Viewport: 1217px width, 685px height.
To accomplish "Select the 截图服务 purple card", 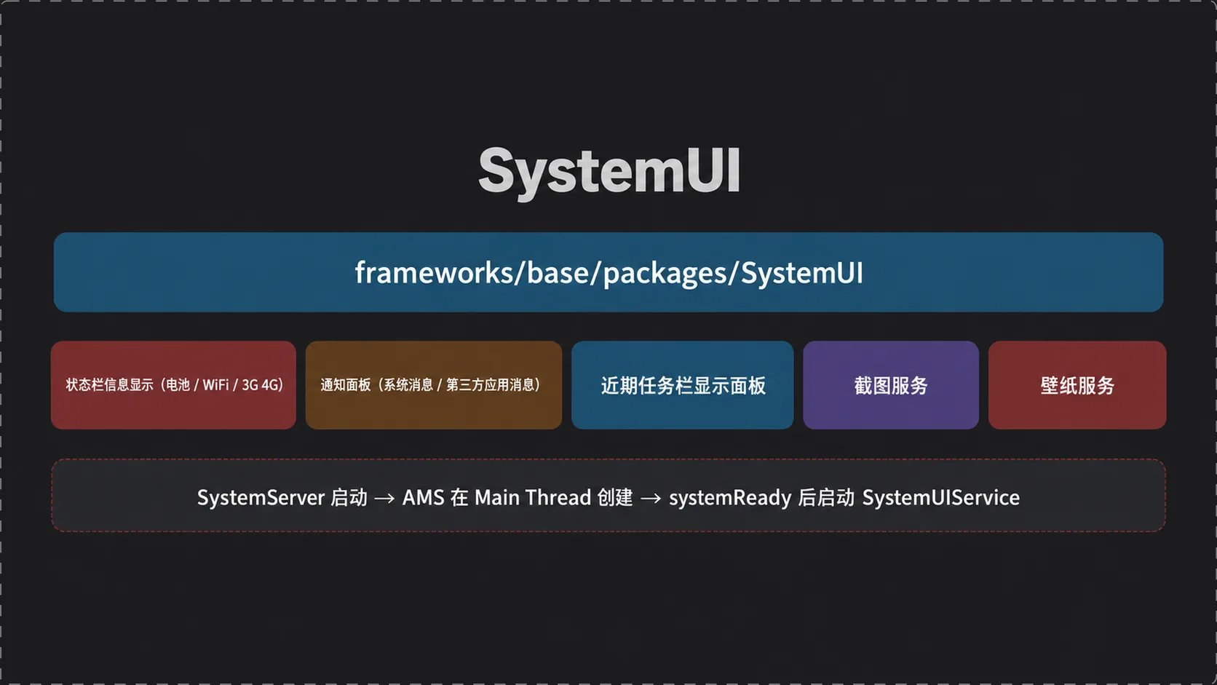I will tap(891, 385).
